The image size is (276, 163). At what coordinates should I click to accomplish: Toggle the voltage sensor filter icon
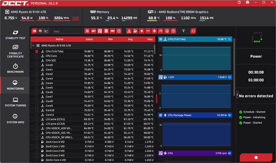pyautogui.click(x=135, y=31)
